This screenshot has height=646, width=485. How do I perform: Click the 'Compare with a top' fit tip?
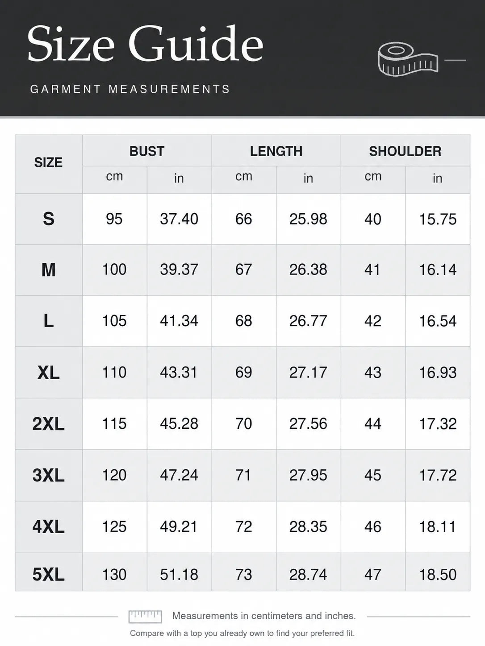(242, 633)
